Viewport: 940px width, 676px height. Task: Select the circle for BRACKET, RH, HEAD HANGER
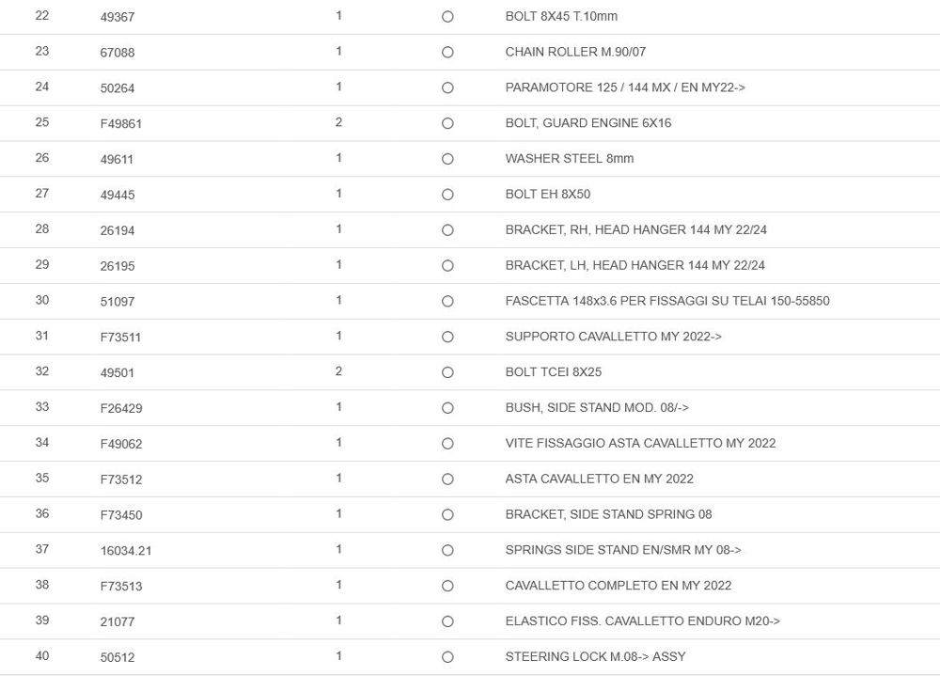(447, 230)
